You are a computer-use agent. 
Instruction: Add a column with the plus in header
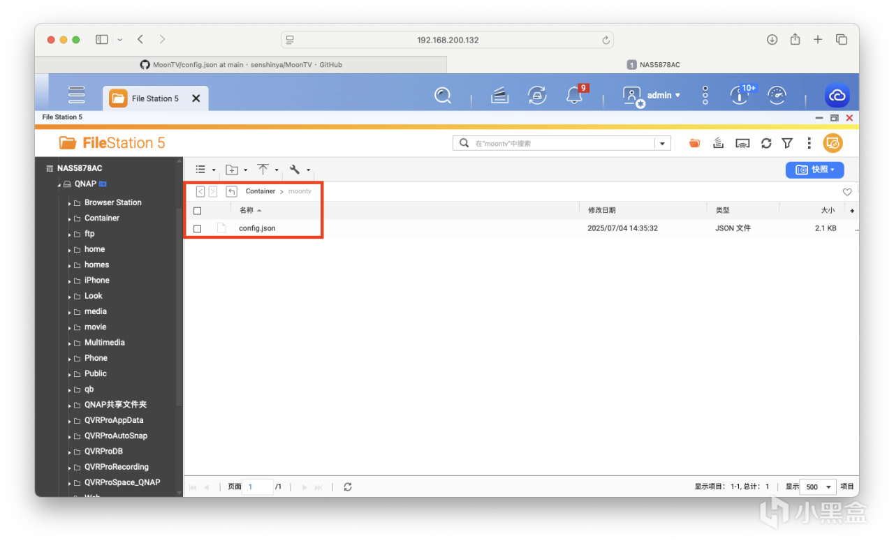(x=852, y=211)
